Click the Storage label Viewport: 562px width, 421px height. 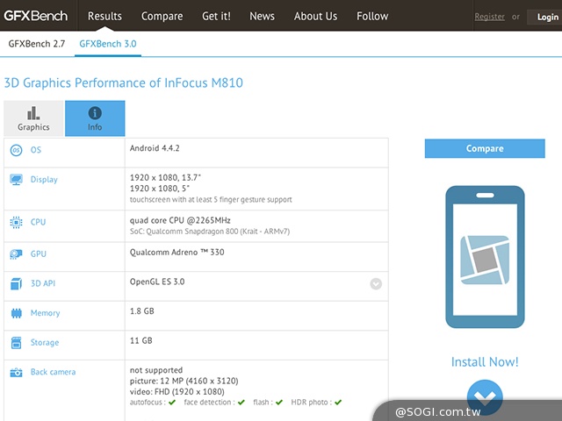pyautogui.click(x=45, y=343)
